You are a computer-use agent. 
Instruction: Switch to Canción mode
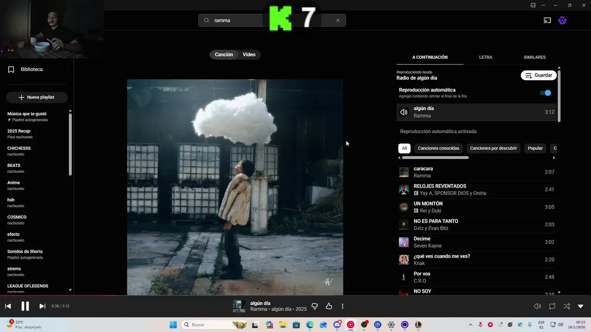point(224,54)
